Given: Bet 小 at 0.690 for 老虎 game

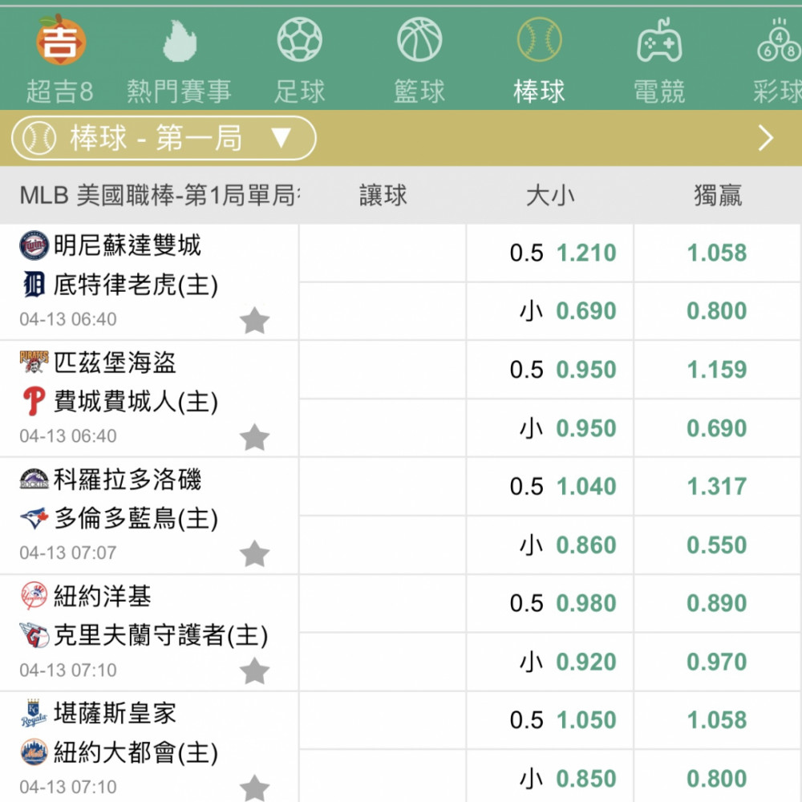Looking at the screenshot, I should (550, 311).
